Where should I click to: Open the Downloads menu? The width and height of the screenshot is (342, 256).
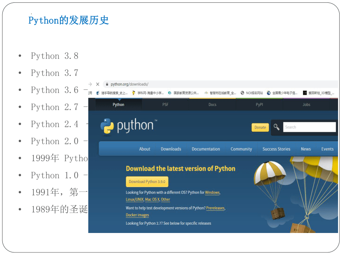click(171, 149)
